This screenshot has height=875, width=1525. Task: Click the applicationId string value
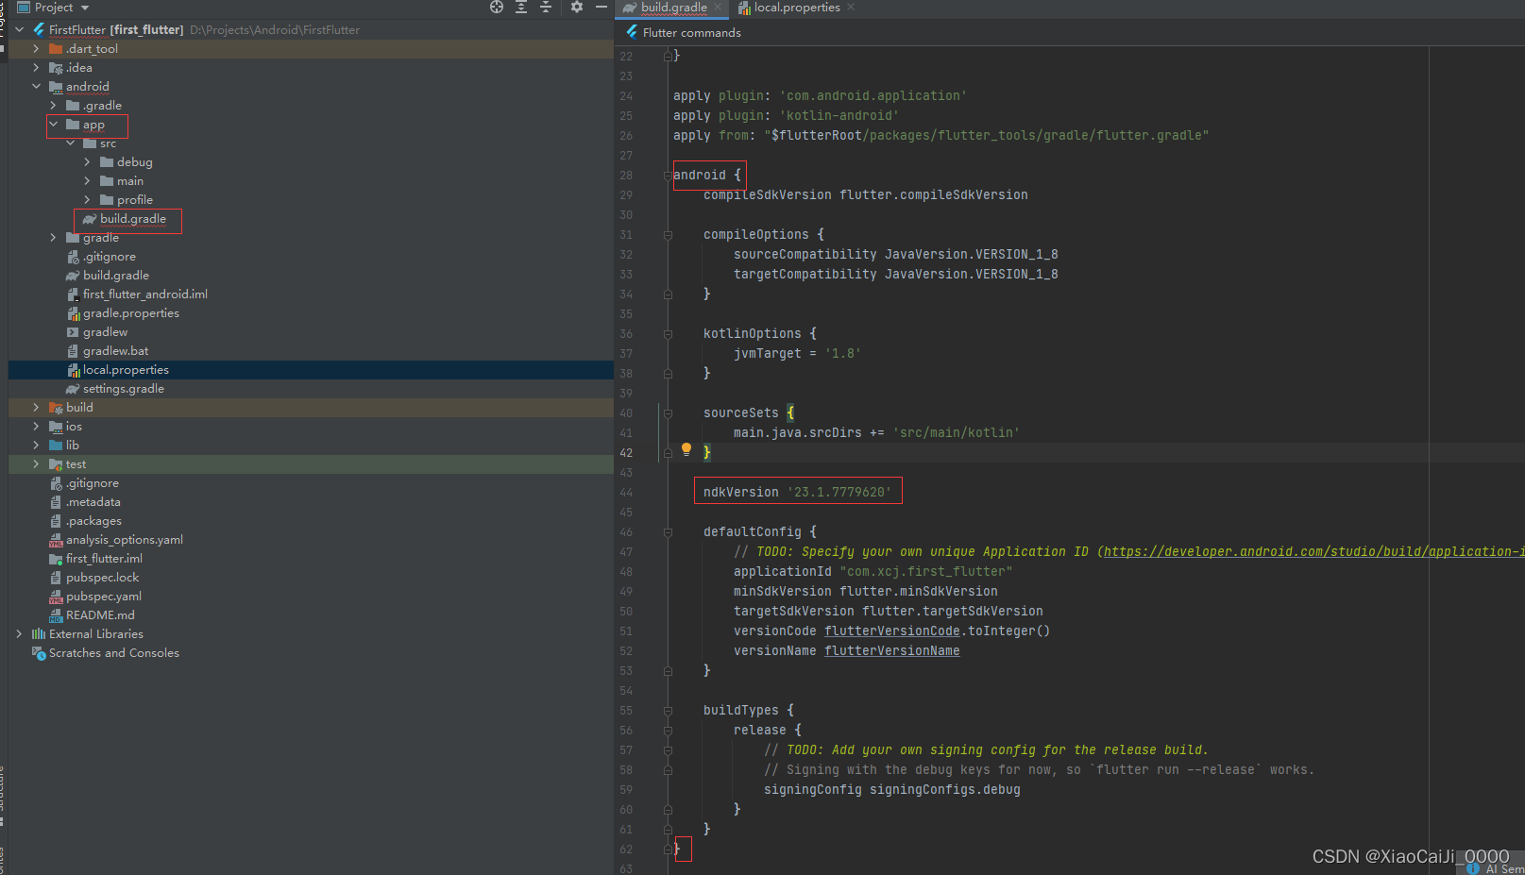click(x=925, y=571)
